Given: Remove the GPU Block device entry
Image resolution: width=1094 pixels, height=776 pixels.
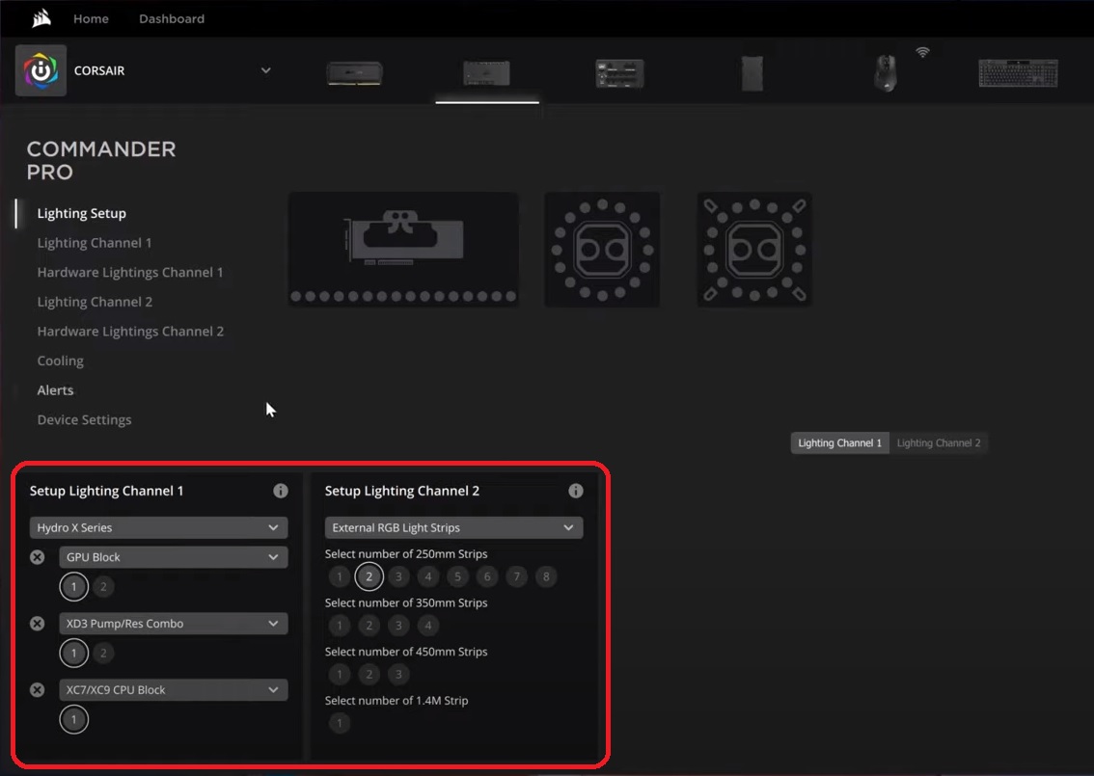Looking at the screenshot, I should 37,556.
